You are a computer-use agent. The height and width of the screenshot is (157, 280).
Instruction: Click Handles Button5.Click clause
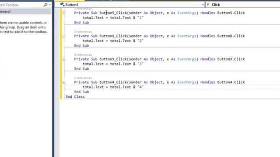pyautogui.click(x=223, y=13)
